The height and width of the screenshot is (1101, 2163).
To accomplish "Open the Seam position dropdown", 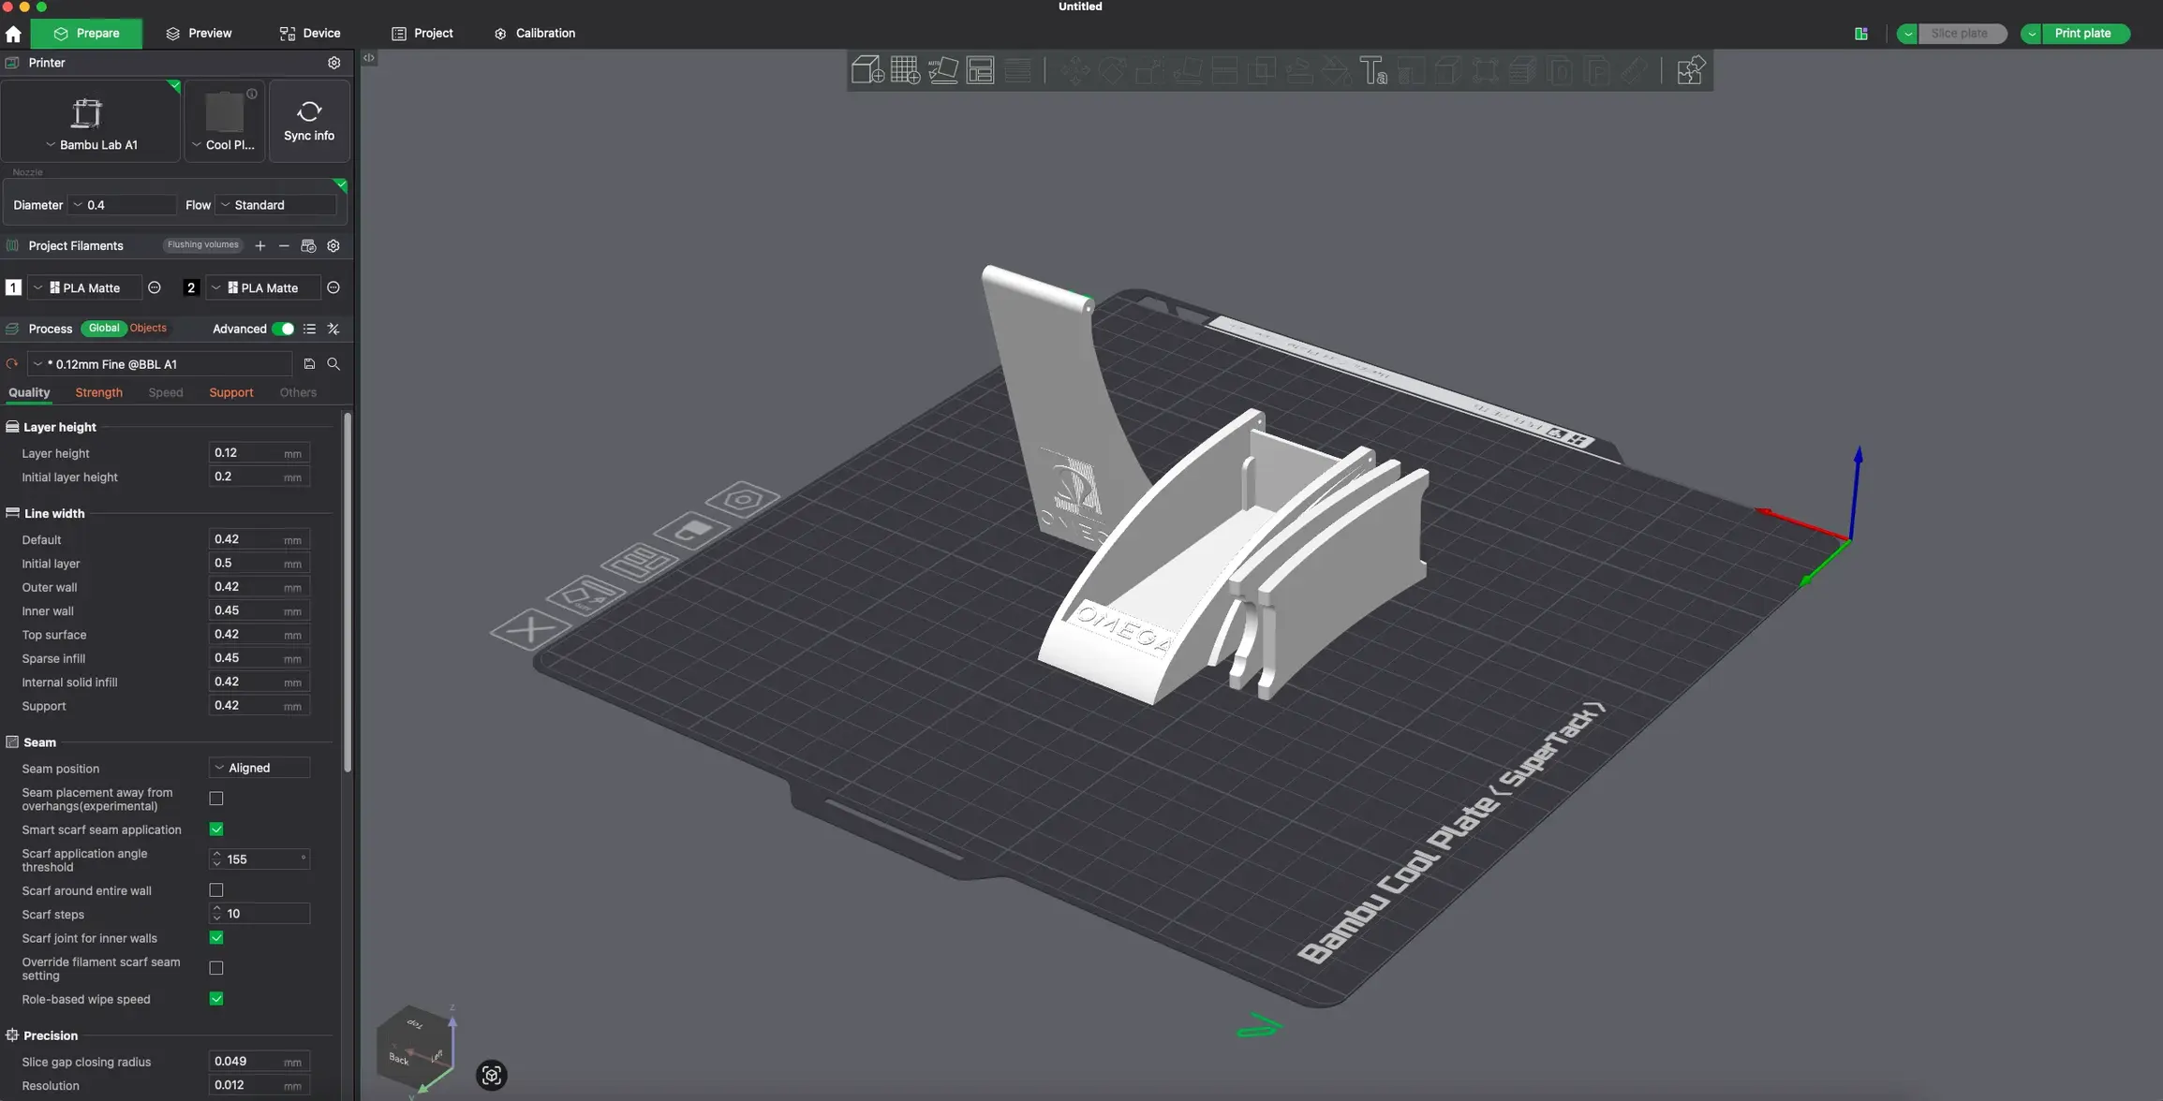I will 259,767.
